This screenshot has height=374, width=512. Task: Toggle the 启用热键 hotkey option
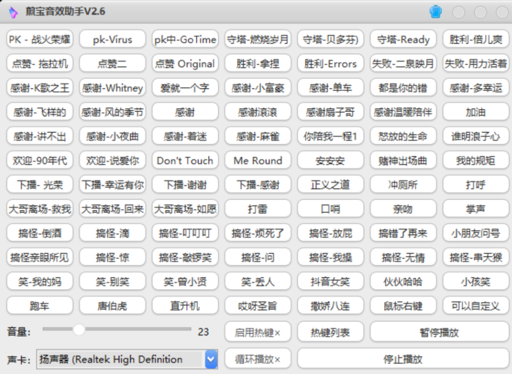257,332
